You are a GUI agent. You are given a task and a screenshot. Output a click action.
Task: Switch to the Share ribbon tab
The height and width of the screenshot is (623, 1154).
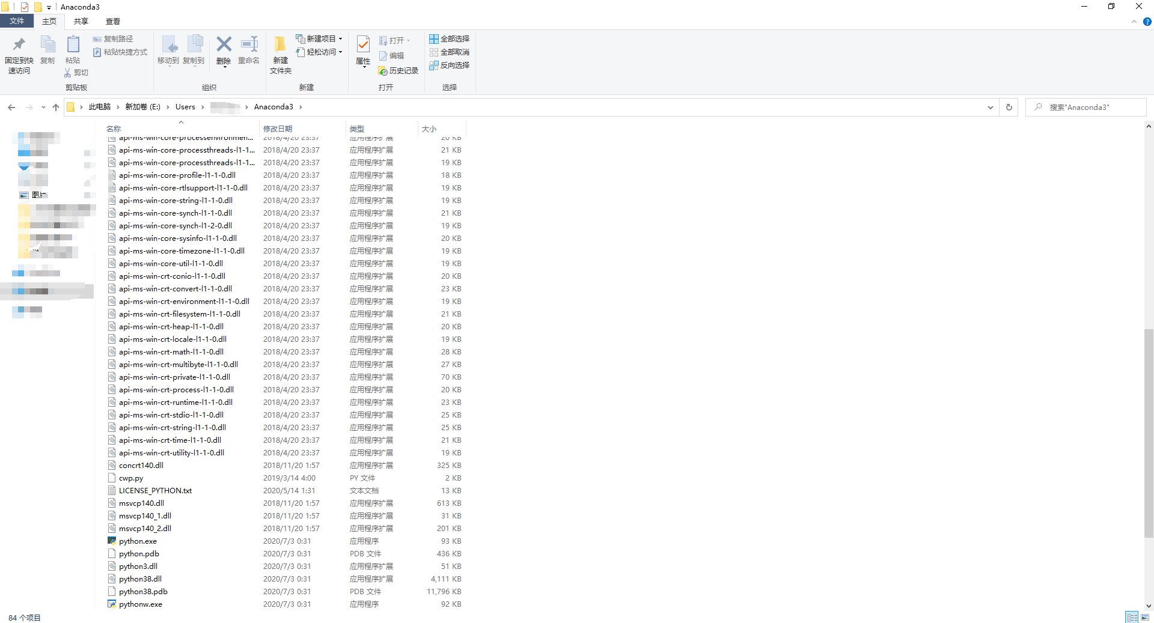81,21
